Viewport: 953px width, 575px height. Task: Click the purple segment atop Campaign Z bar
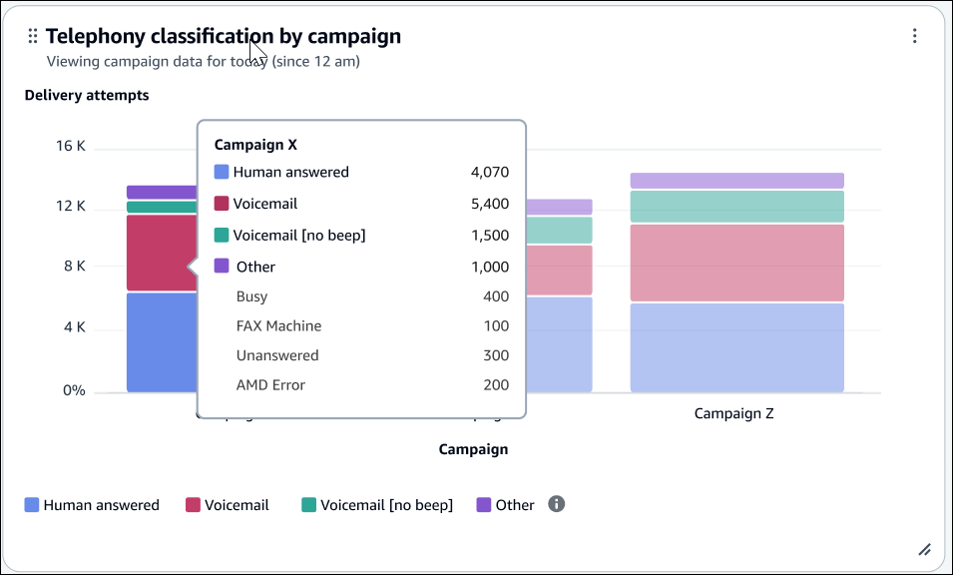736,181
